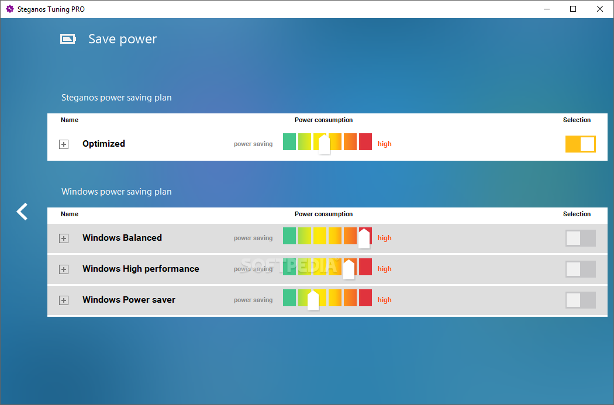Viewport: 614px width, 405px height.
Task: Click the Windows Balanced consumption marker
Action: (364, 238)
